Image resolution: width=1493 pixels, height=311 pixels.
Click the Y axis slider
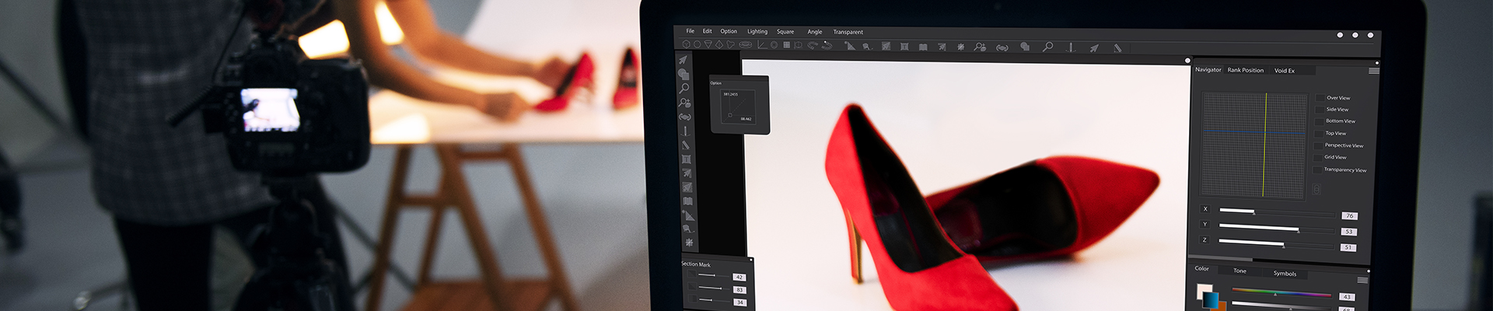1277,227
